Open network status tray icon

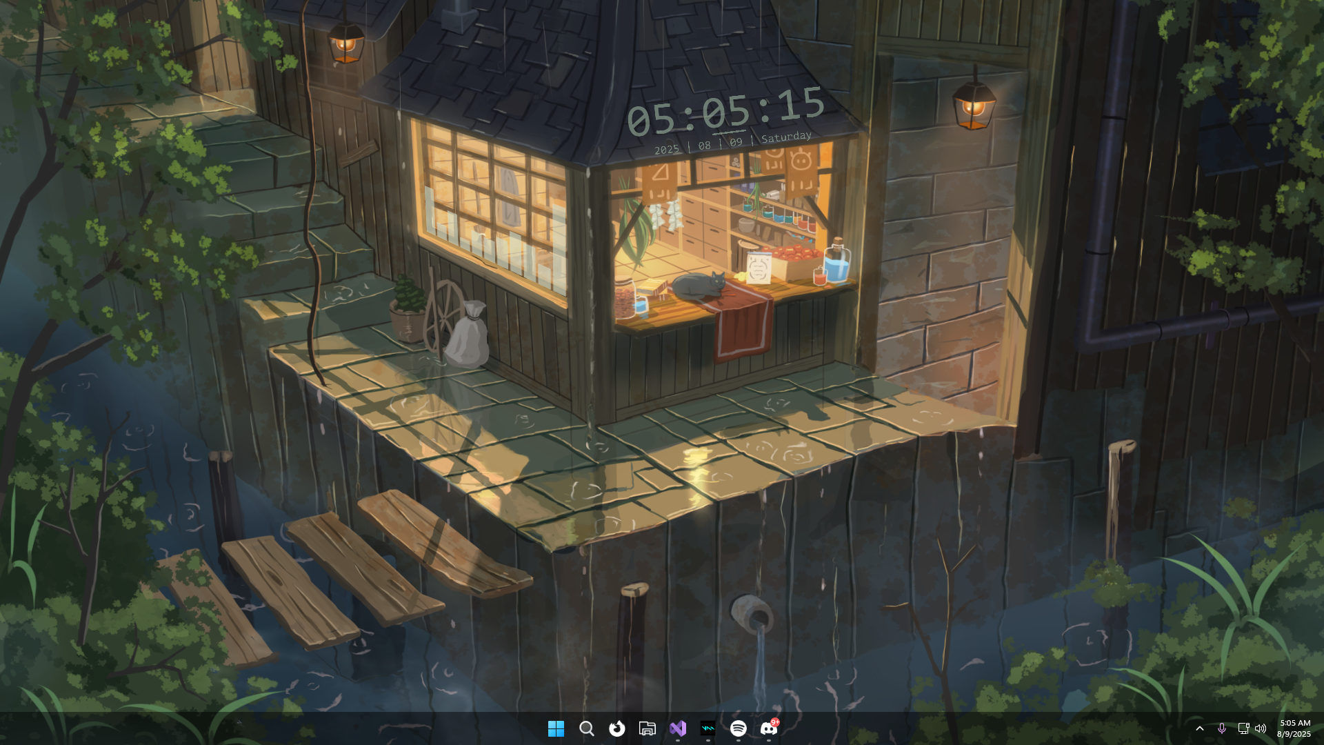(1243, 728)
